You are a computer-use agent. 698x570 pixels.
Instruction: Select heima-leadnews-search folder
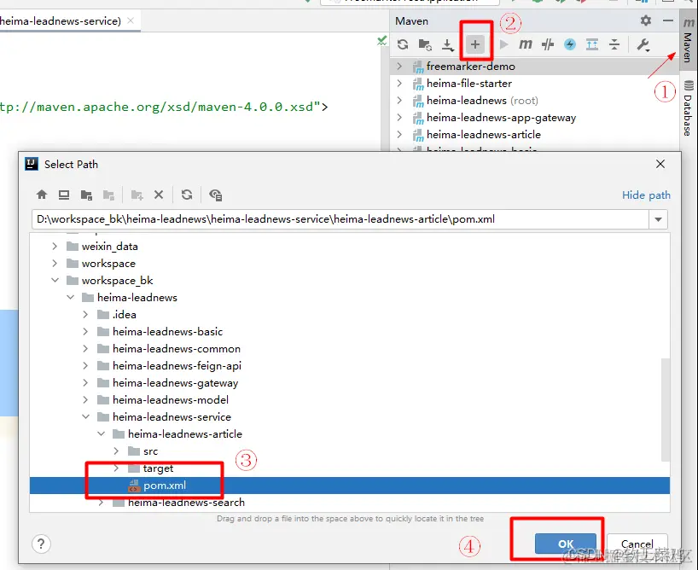tap(186, 503)
